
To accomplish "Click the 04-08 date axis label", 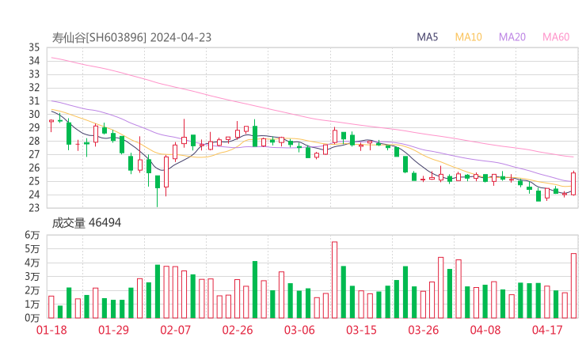I will 485,330.
